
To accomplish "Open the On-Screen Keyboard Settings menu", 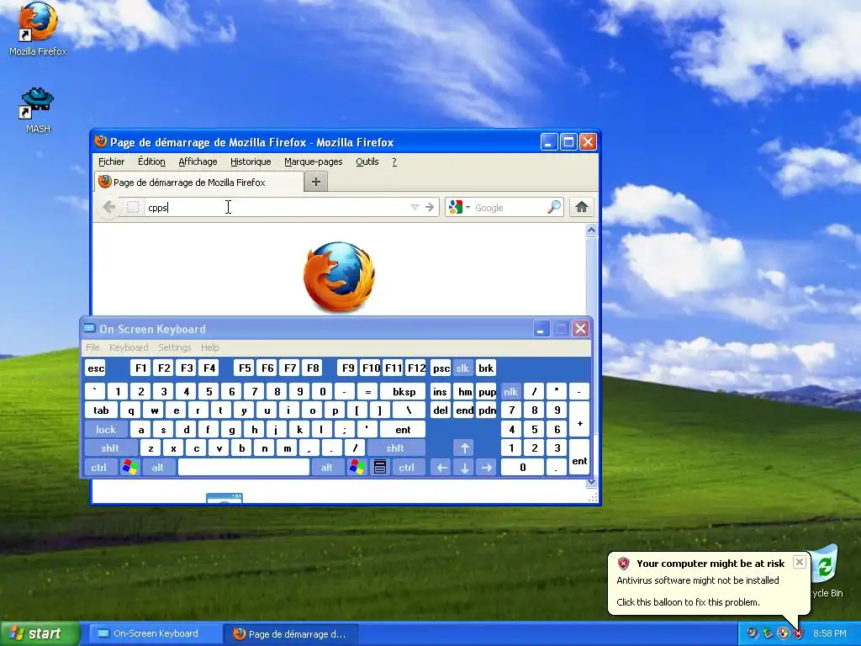I will (175, 347).
